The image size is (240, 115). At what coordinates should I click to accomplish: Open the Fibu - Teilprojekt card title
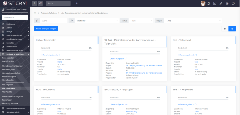[45, 89]
